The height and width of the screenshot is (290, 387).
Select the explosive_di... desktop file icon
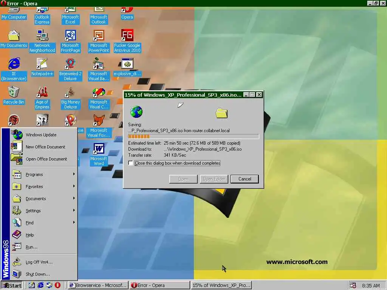click(x=127, y=67)
